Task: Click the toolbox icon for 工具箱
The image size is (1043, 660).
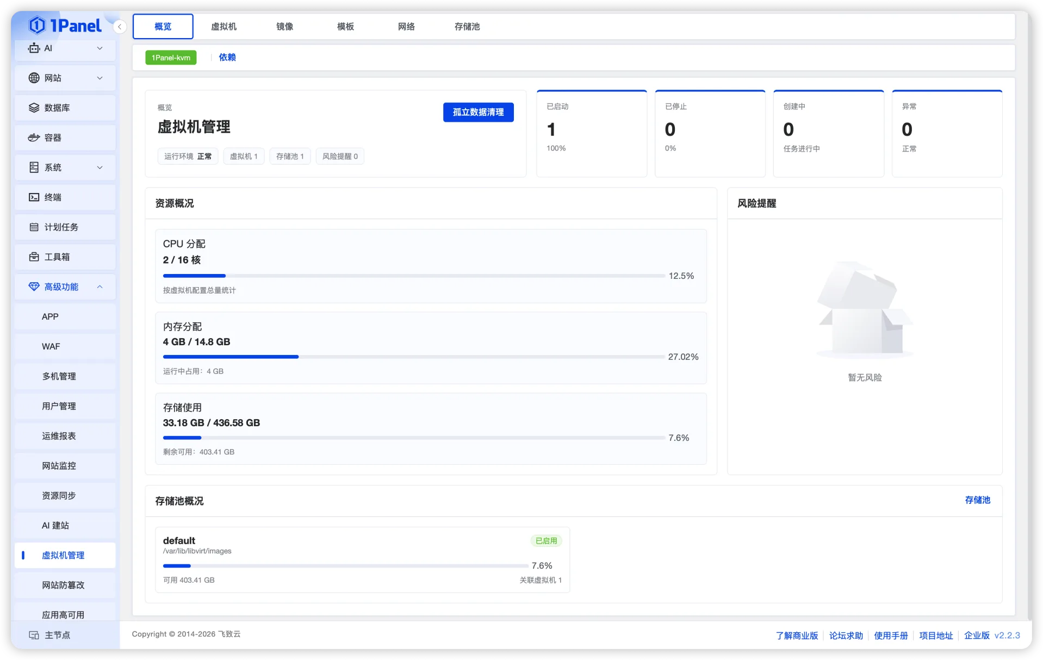Action: 34,257
